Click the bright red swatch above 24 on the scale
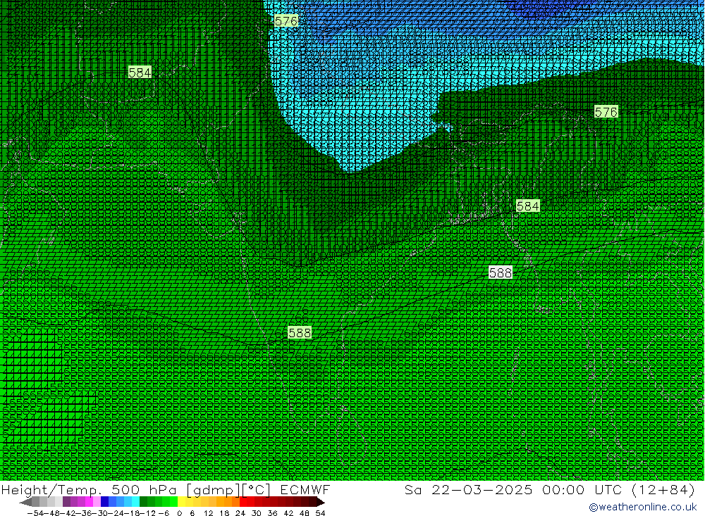This screenshot has width=705, height=516. click(x=243, y=502)
